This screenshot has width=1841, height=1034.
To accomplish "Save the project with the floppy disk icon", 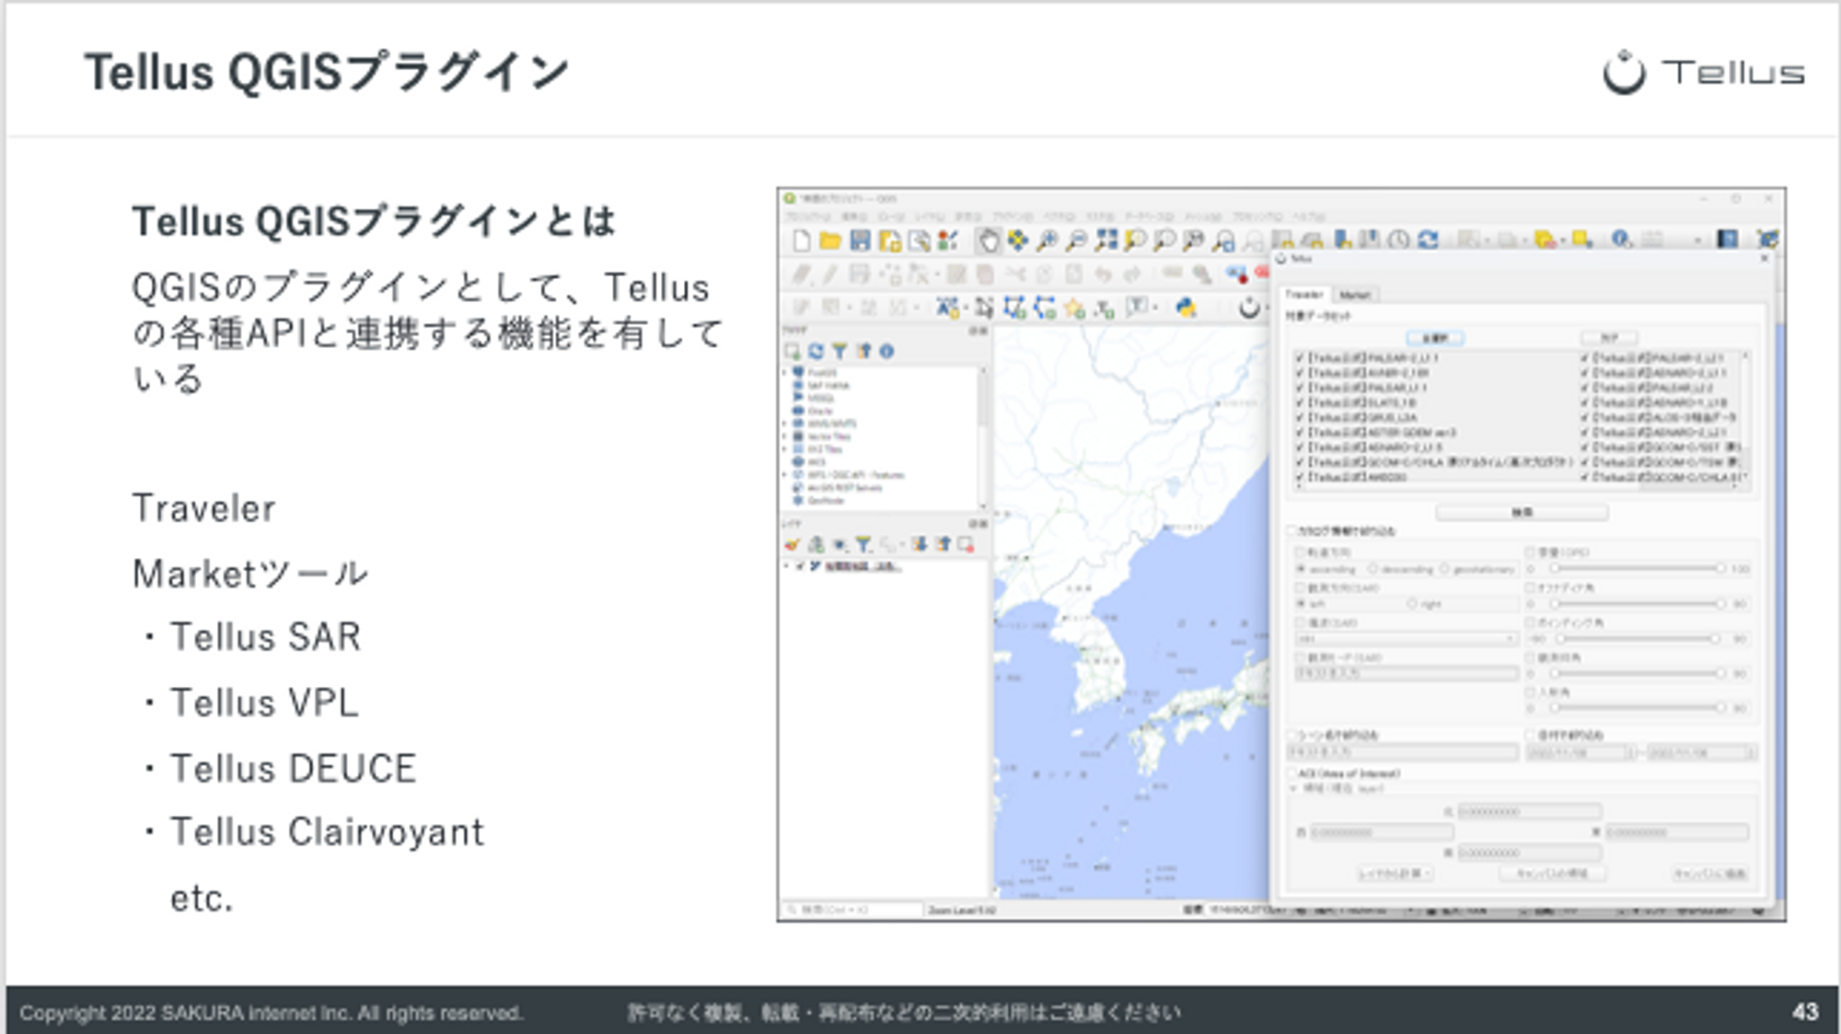I will coord(860,241).
